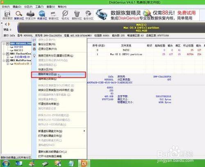The width and height of the screenshot is (205, 167).
Task: Select the Mac OS X (HFS+) partition row
Action: [x=146, y=54]
